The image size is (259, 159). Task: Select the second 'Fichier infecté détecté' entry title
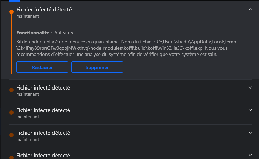[x=43, y=88]
